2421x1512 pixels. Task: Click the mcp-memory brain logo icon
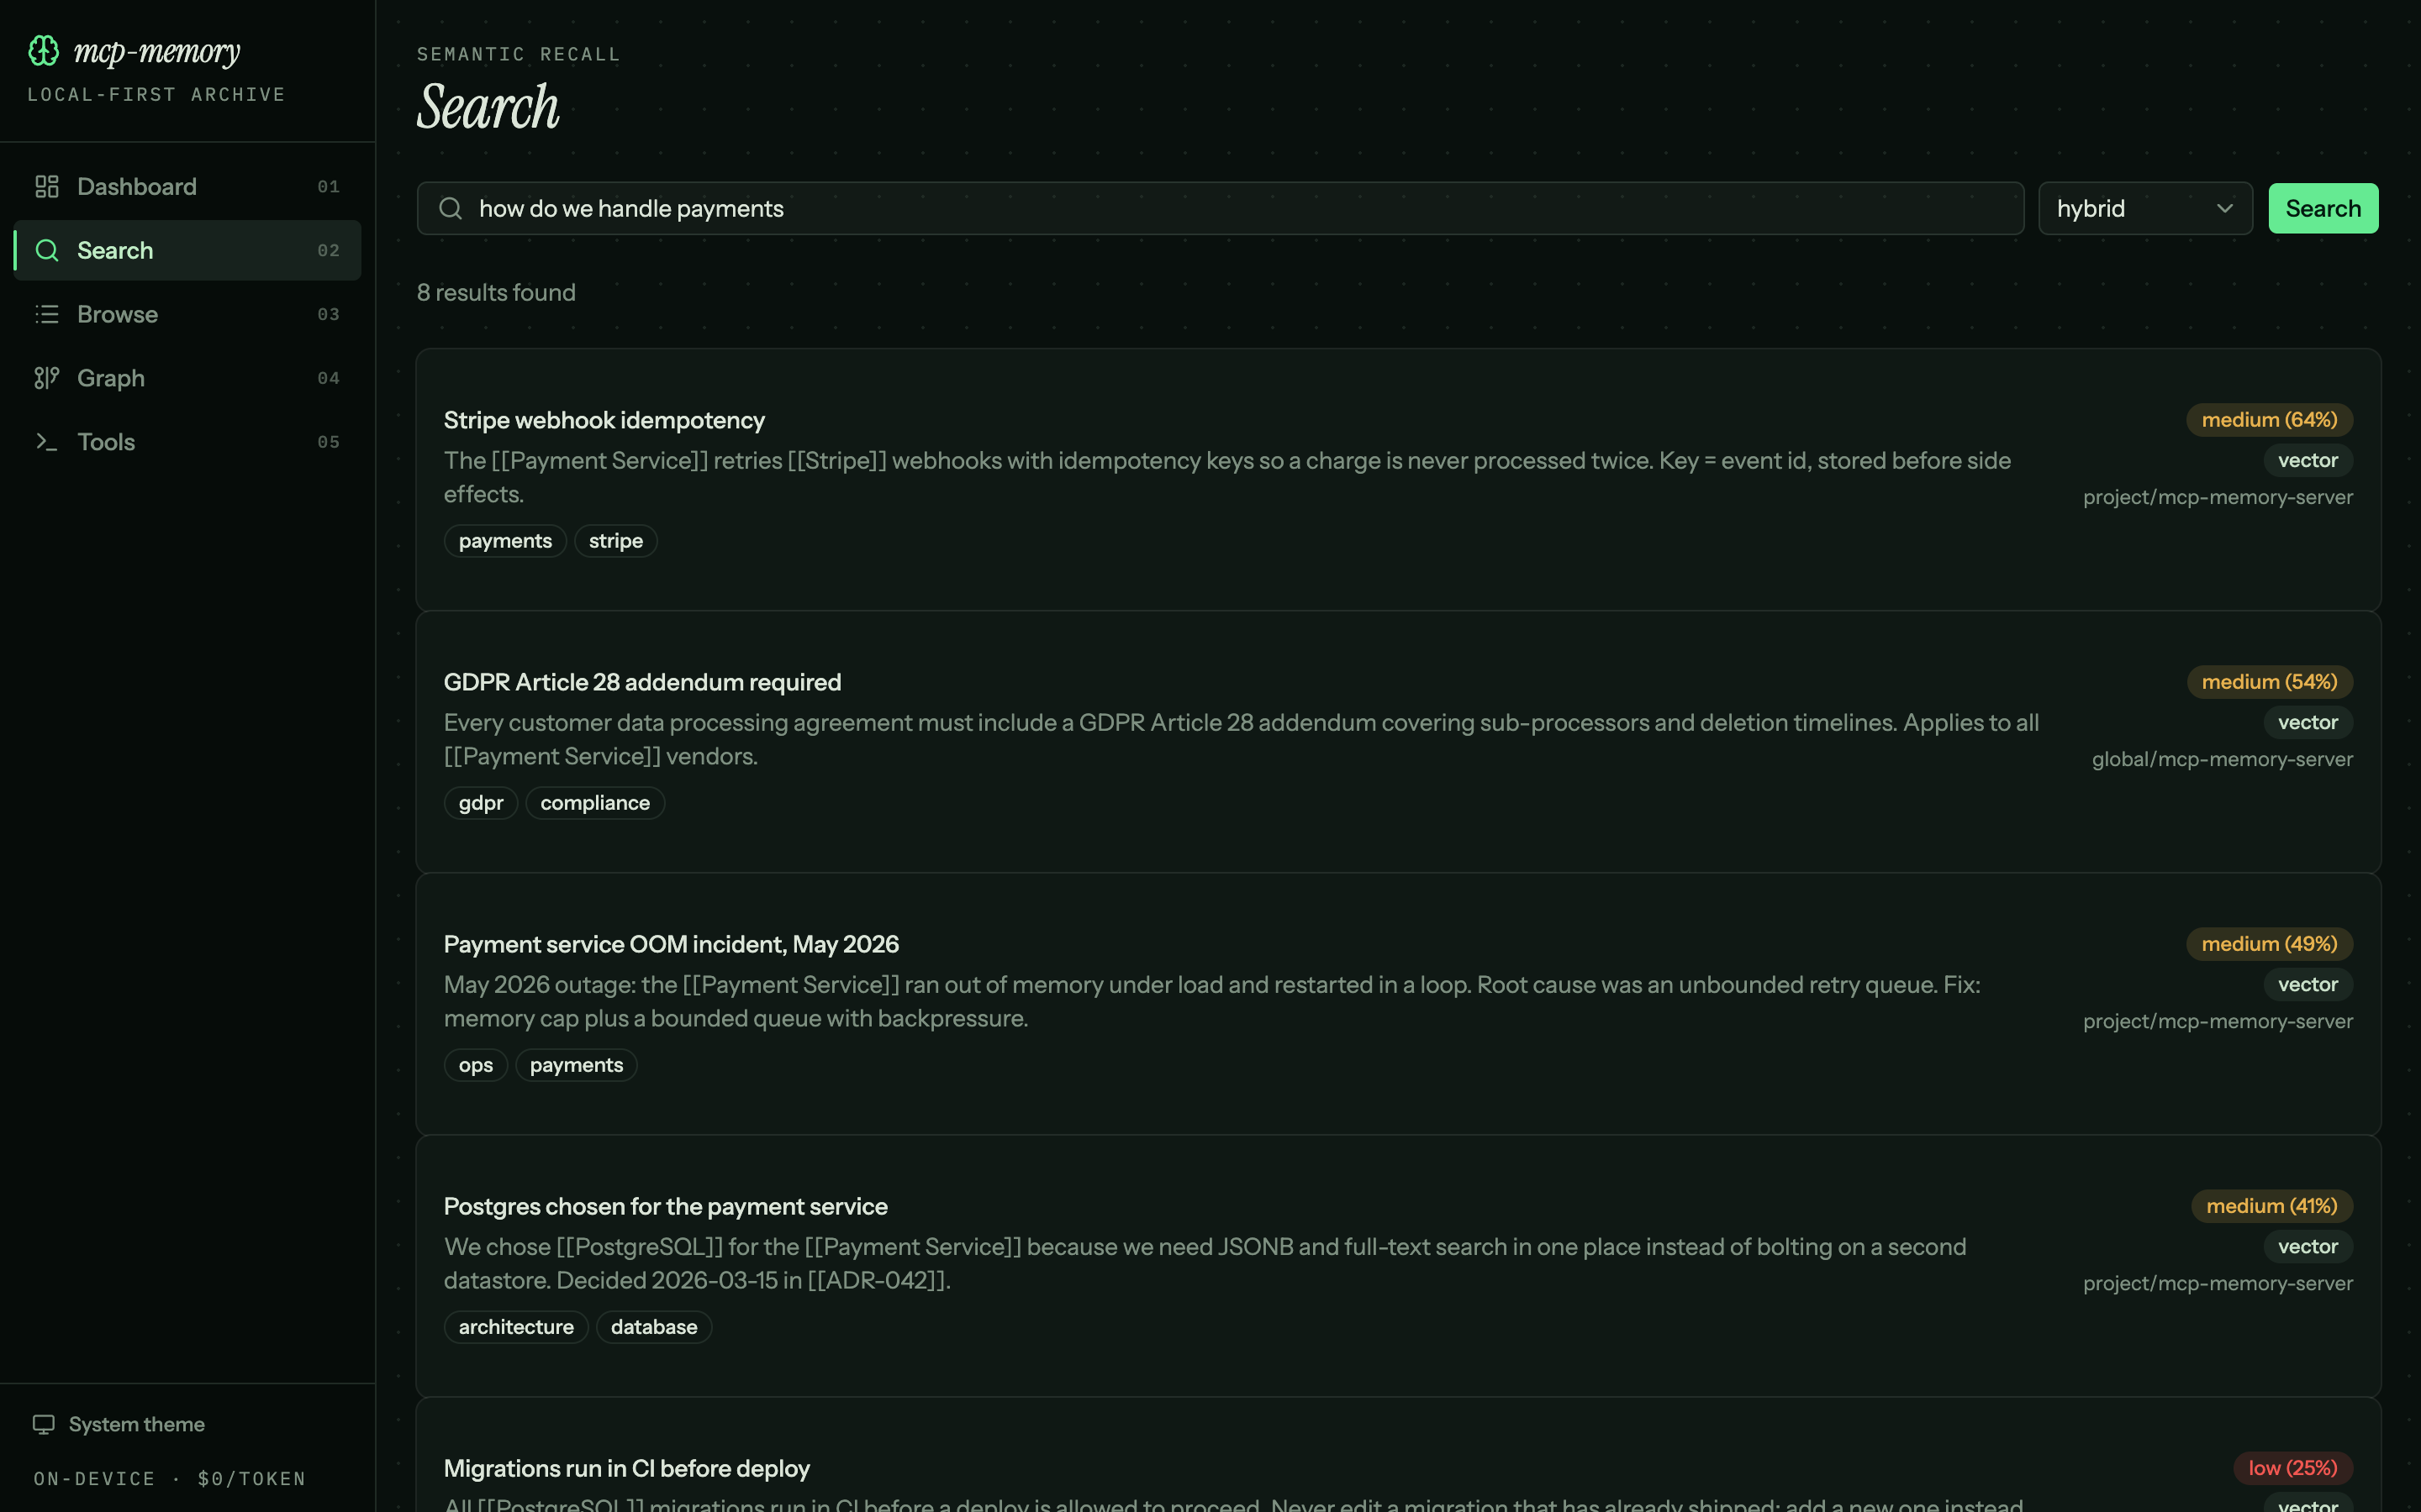click(44, 50)
